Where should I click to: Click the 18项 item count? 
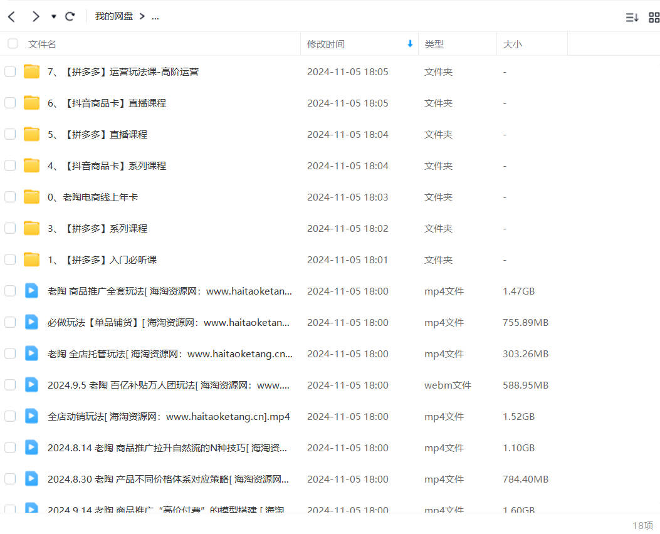point(642,526)
